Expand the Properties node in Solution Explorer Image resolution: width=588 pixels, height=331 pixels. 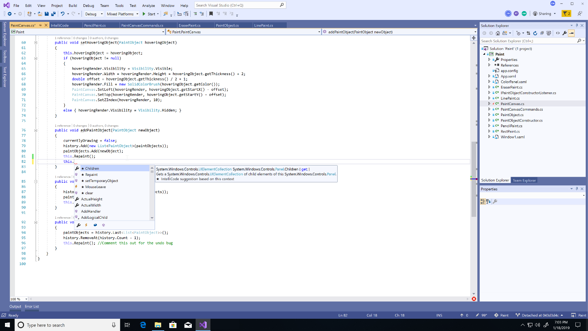pos(489,60)
